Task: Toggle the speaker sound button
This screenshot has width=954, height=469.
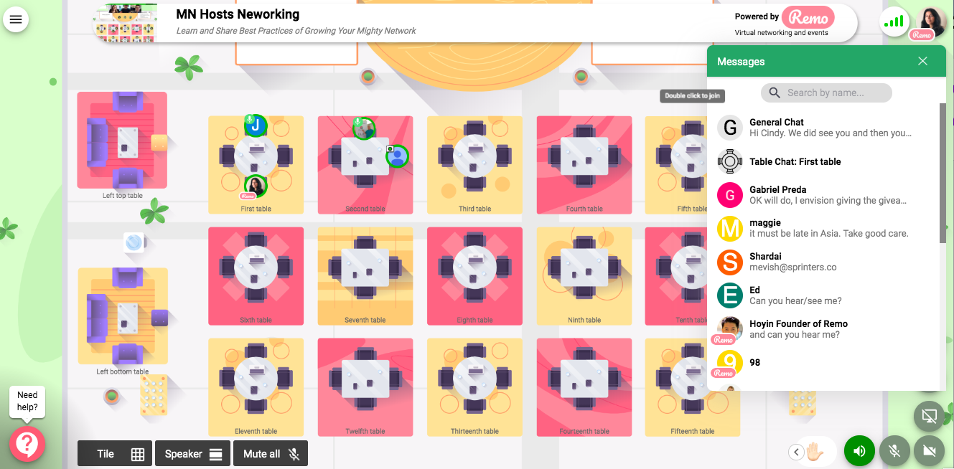Action: coord(859,451)
